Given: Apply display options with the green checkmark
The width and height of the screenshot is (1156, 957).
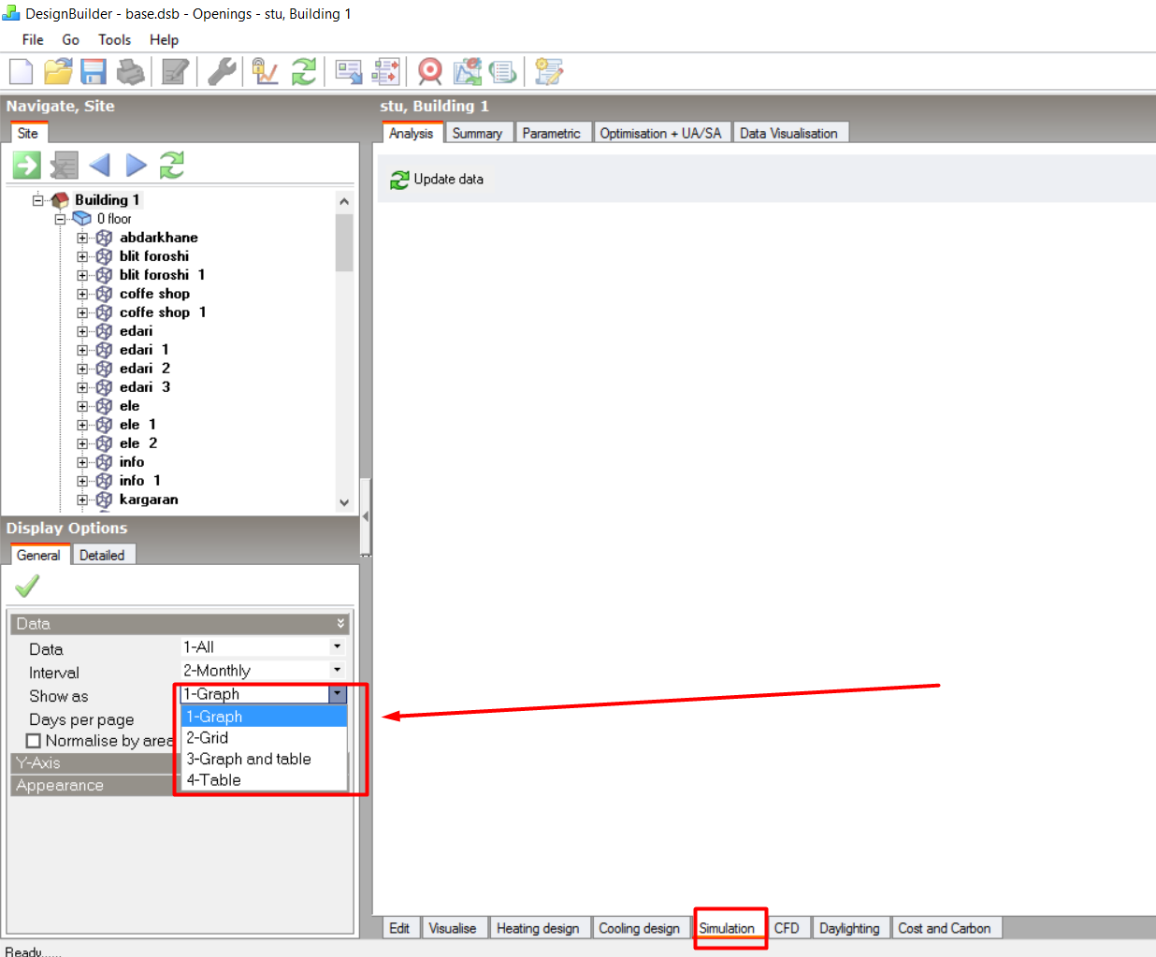Looking at the screenshot, I should click(27, 587).
